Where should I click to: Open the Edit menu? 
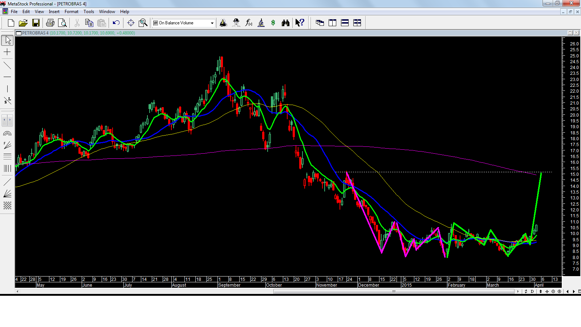[x=26, y=12]
